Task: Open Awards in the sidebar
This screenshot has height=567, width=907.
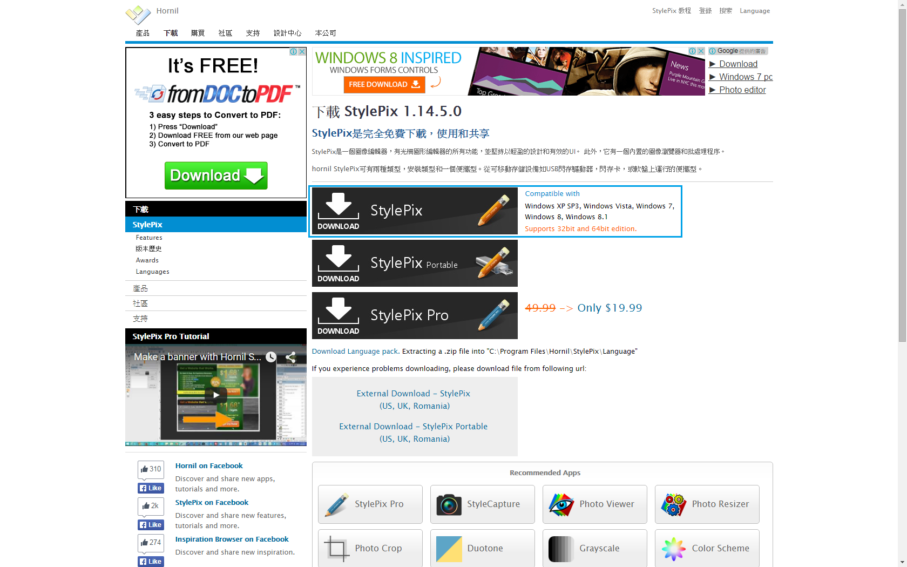Action: tap(147, 260)
